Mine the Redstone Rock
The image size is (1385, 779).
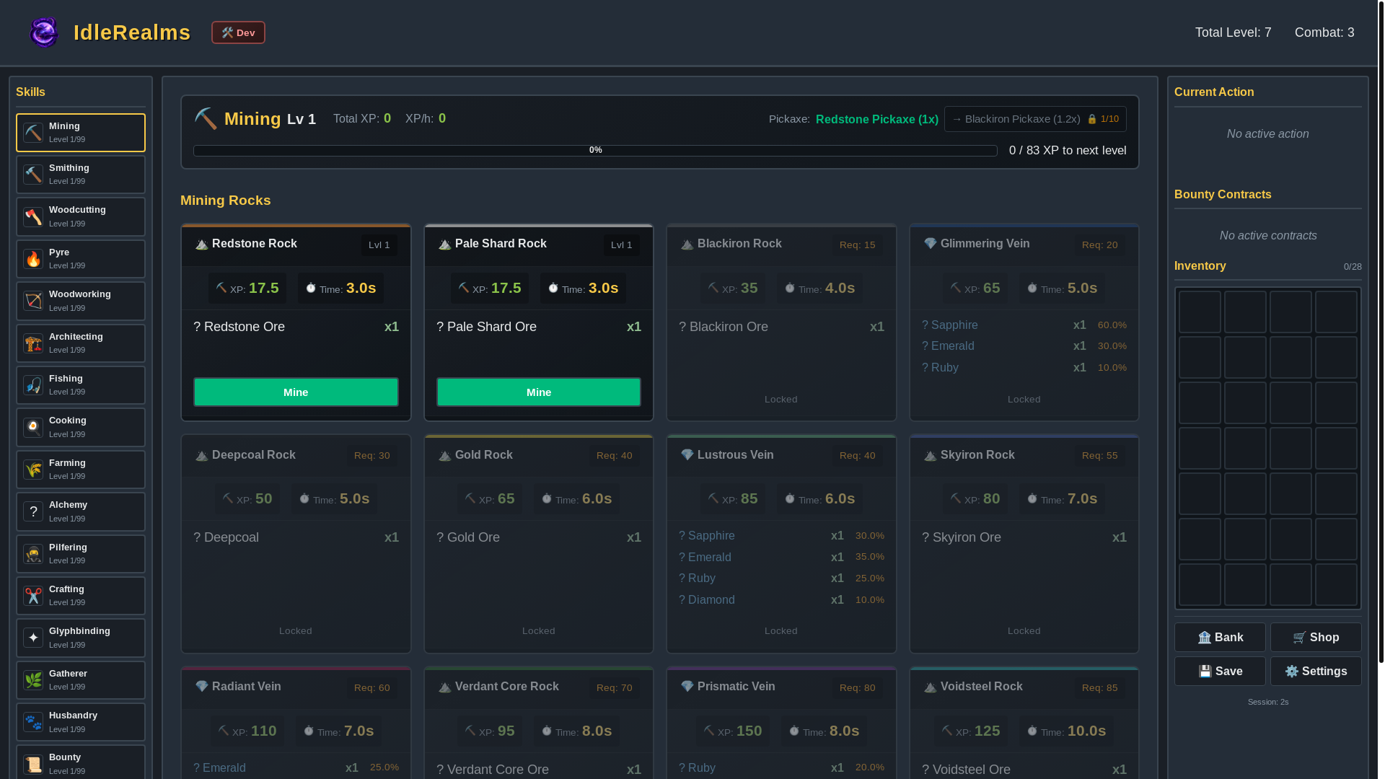(296, 392)
